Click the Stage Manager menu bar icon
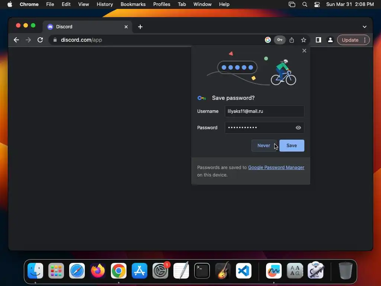 click(292, 4)
